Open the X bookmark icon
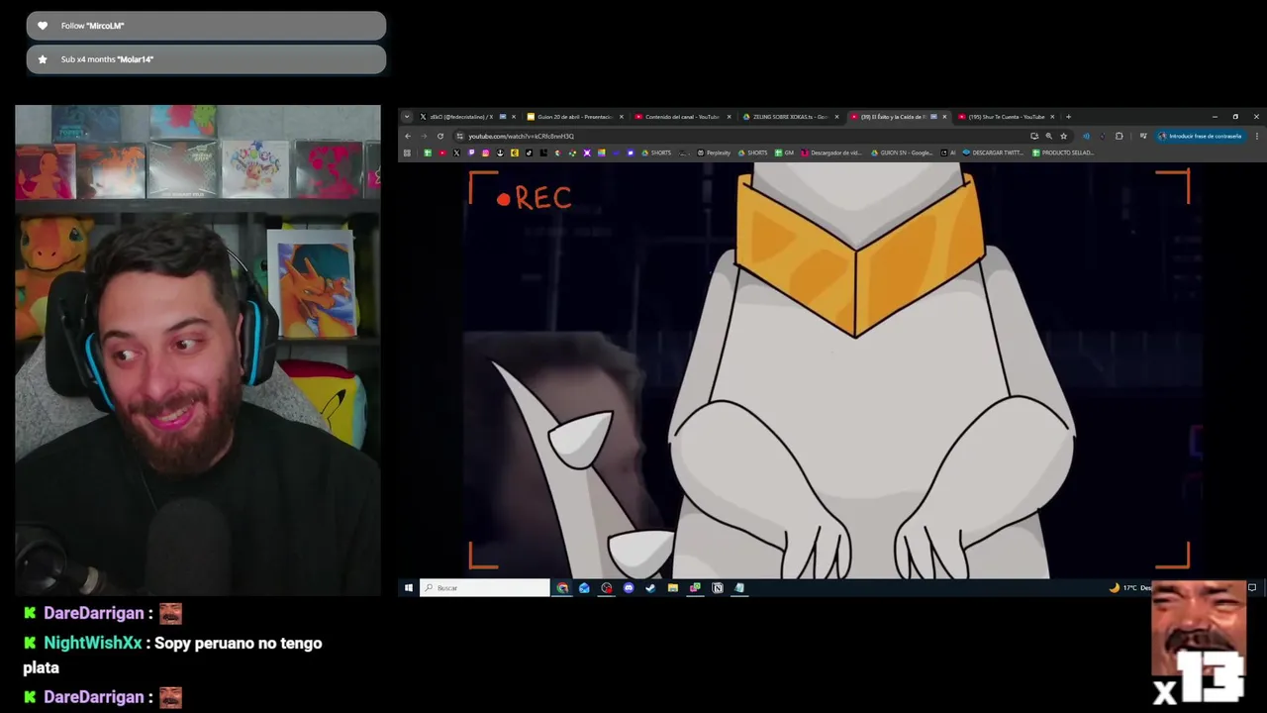Viewport: 1267px width, 713px height. (x=456, y=153)
